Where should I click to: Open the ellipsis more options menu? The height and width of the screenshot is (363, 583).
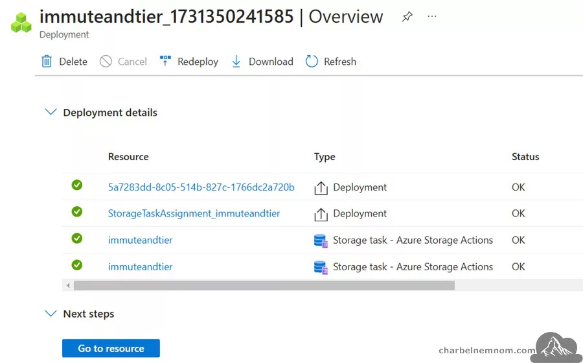(432, 16)
